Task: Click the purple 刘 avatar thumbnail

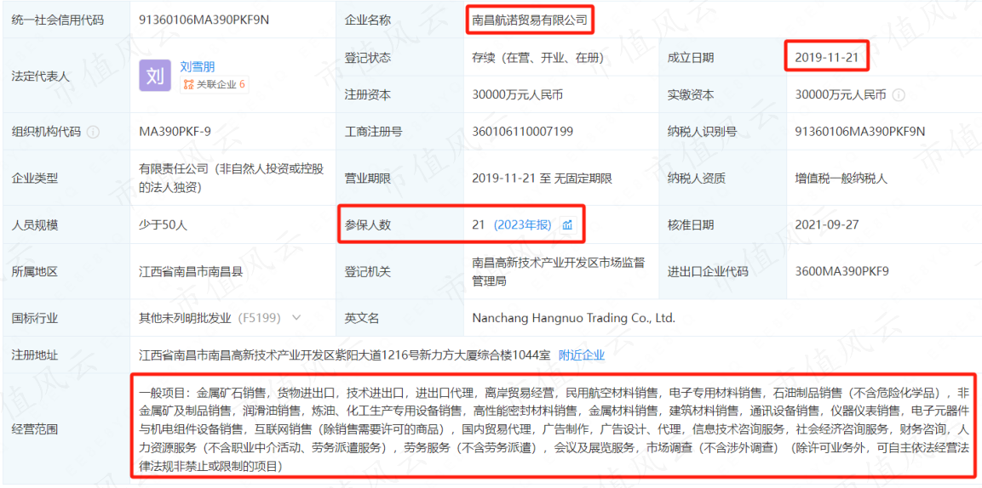Action: pyautogui.click(x=155, y=77)
